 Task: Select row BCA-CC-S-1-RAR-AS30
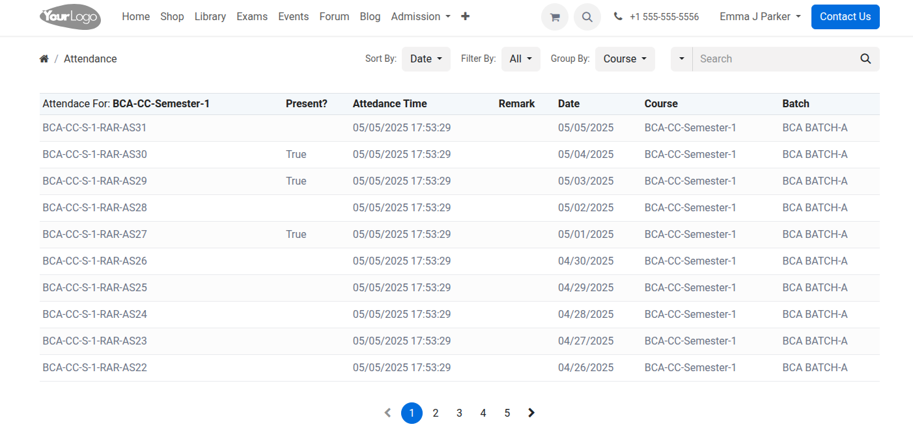coord(460,155)
